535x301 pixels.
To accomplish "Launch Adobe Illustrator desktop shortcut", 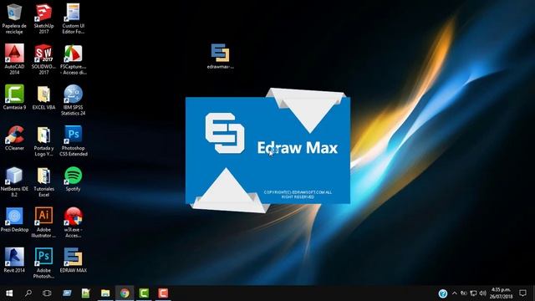I will 43,222.
